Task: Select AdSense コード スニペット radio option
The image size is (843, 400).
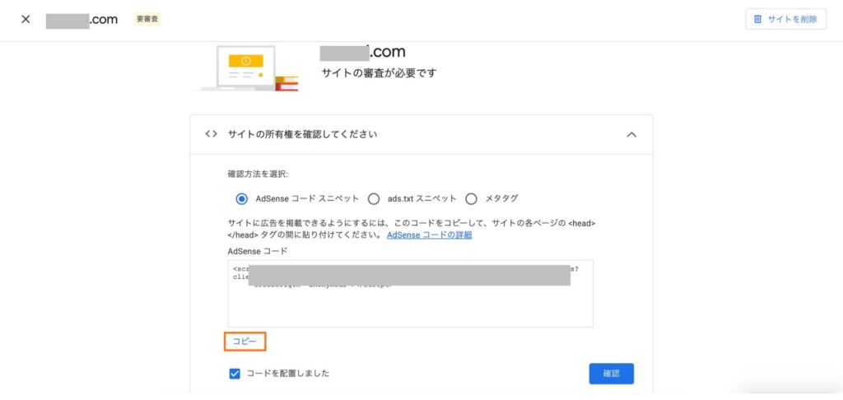Action: [x=241, y=198]
